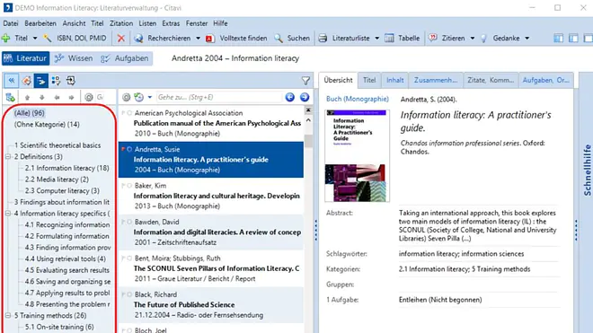Open the Titel button dropdown arrow

click(35, 39)
